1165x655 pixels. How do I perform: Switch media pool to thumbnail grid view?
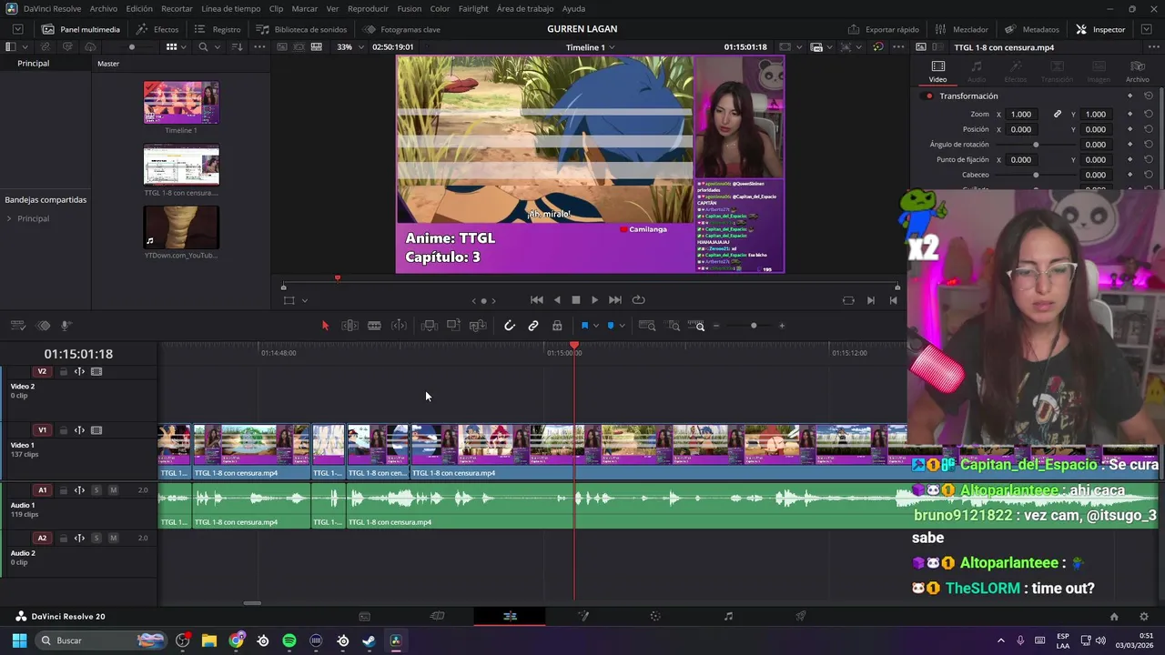tap(171, 46)
